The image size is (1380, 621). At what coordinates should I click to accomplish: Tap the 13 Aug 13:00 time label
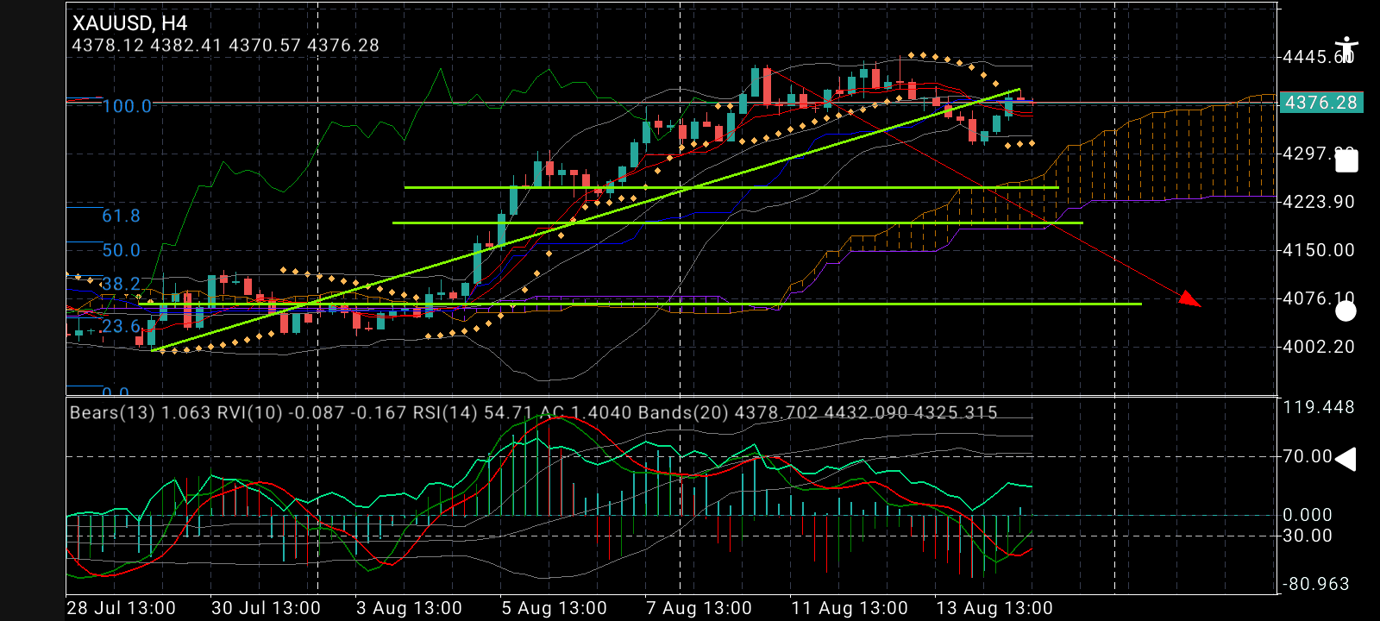point(994,608)
